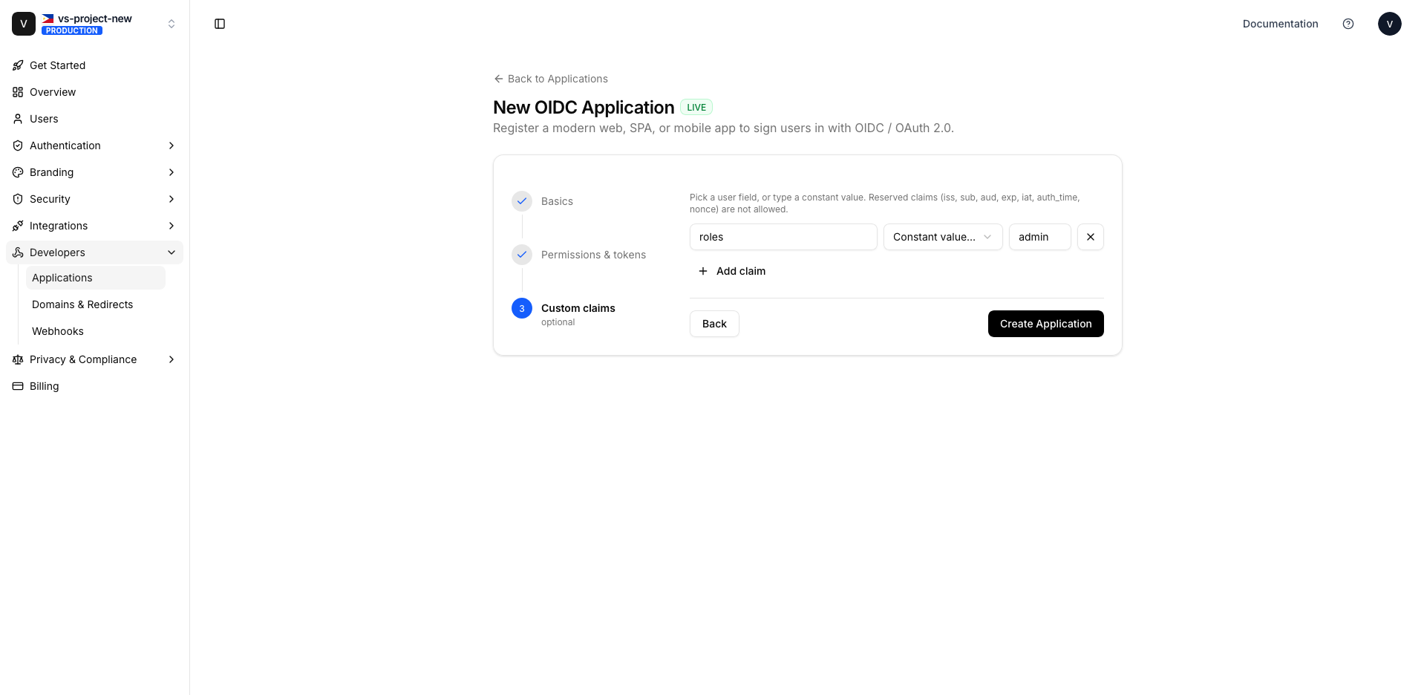Click the back arrow before Back to Applications
This screenshot has width=1424, height=695.
[498, 79]
